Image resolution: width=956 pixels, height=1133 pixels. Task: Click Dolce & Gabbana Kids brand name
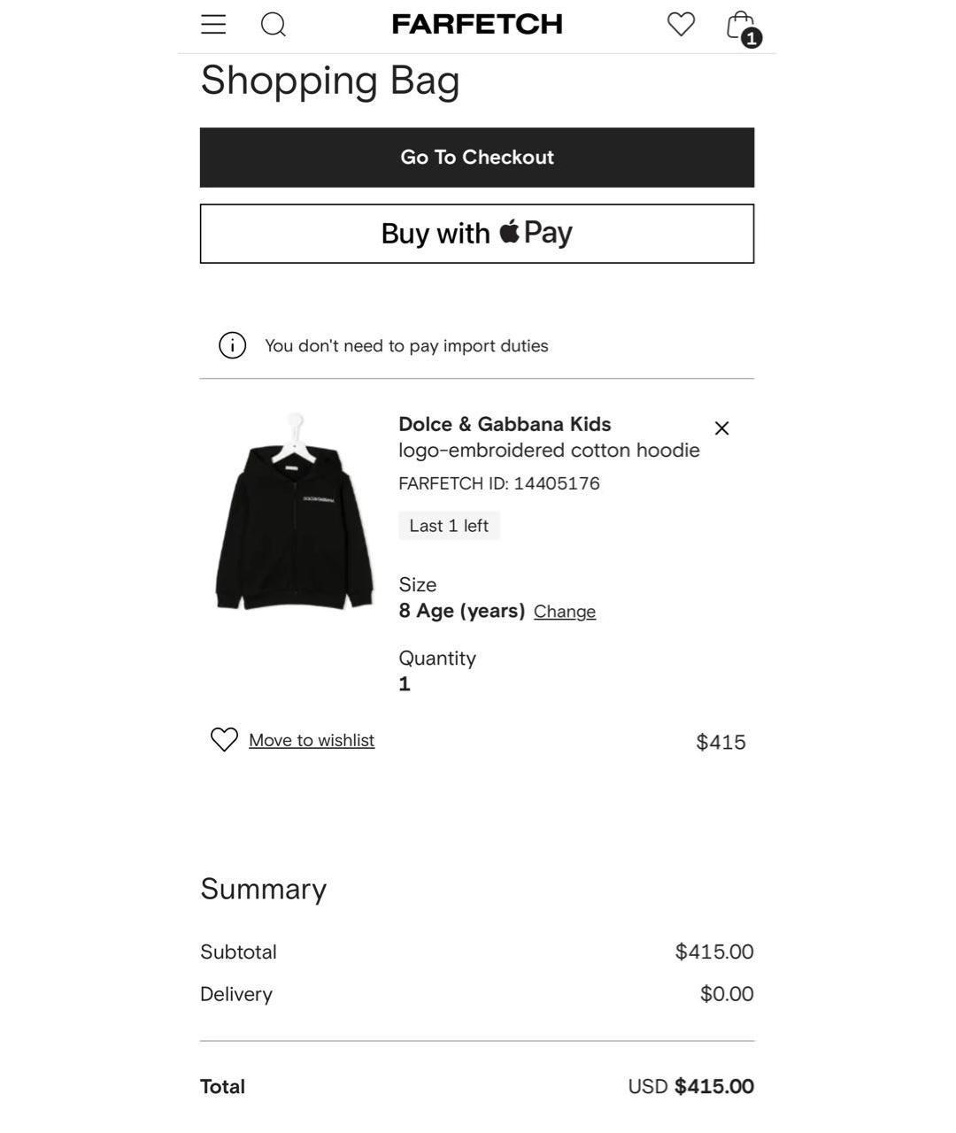tap(505, 424)
